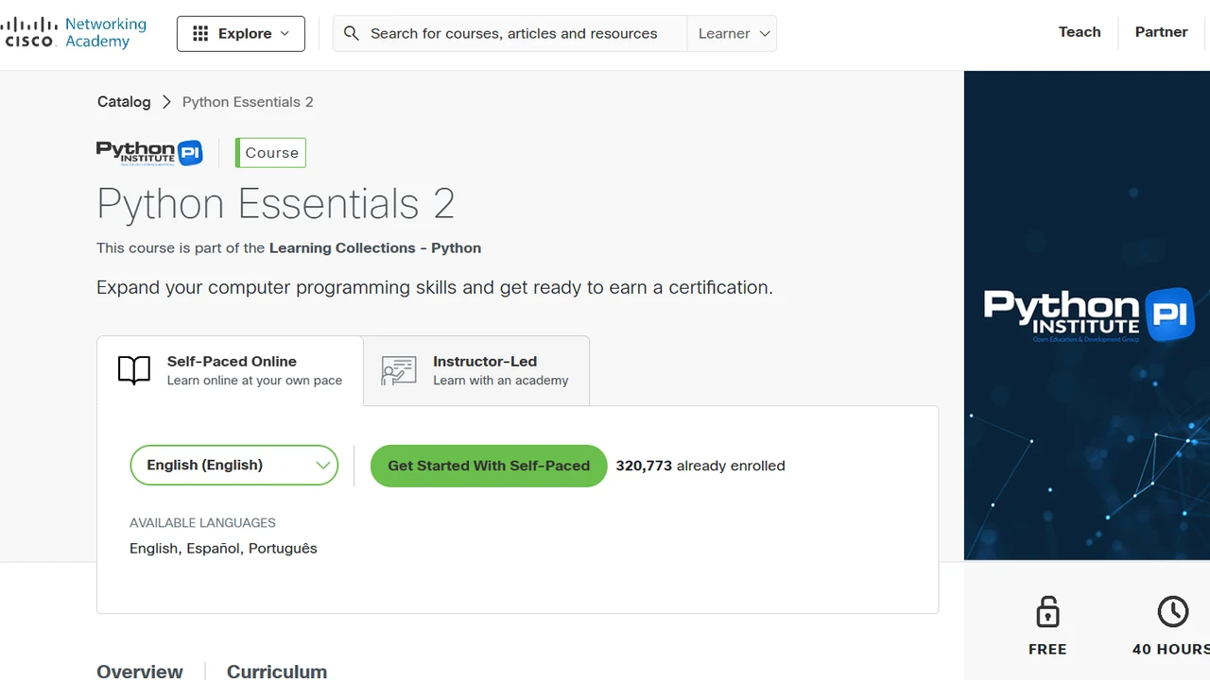Switch to the Self-Paced Online tab

coord(231,370)
